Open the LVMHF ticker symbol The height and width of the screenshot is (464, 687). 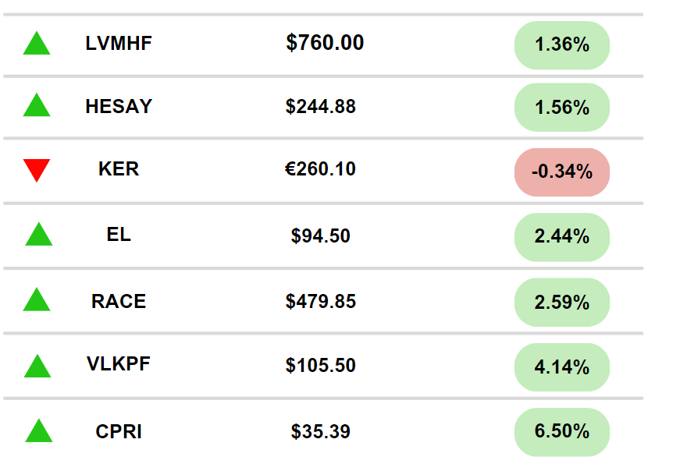pyautogui.click(x=119, y=44)
